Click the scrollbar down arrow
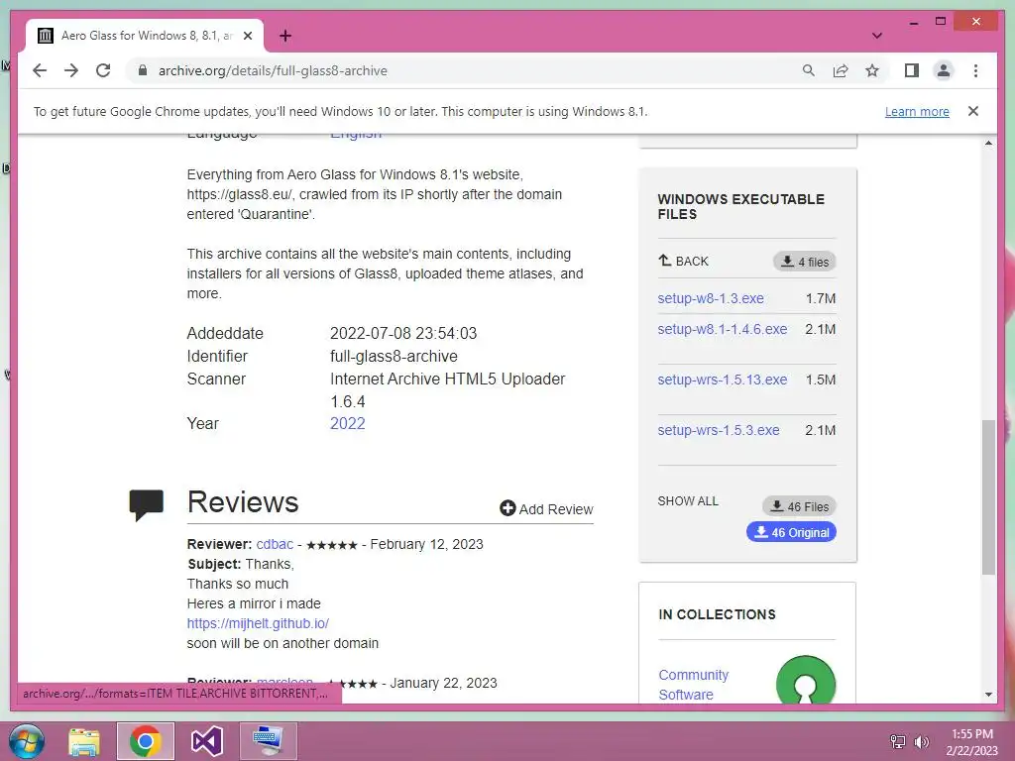 coord(988,695)
